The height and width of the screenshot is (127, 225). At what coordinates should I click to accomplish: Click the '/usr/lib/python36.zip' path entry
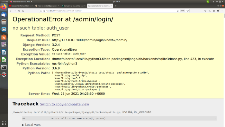click(x=70, y=75)
